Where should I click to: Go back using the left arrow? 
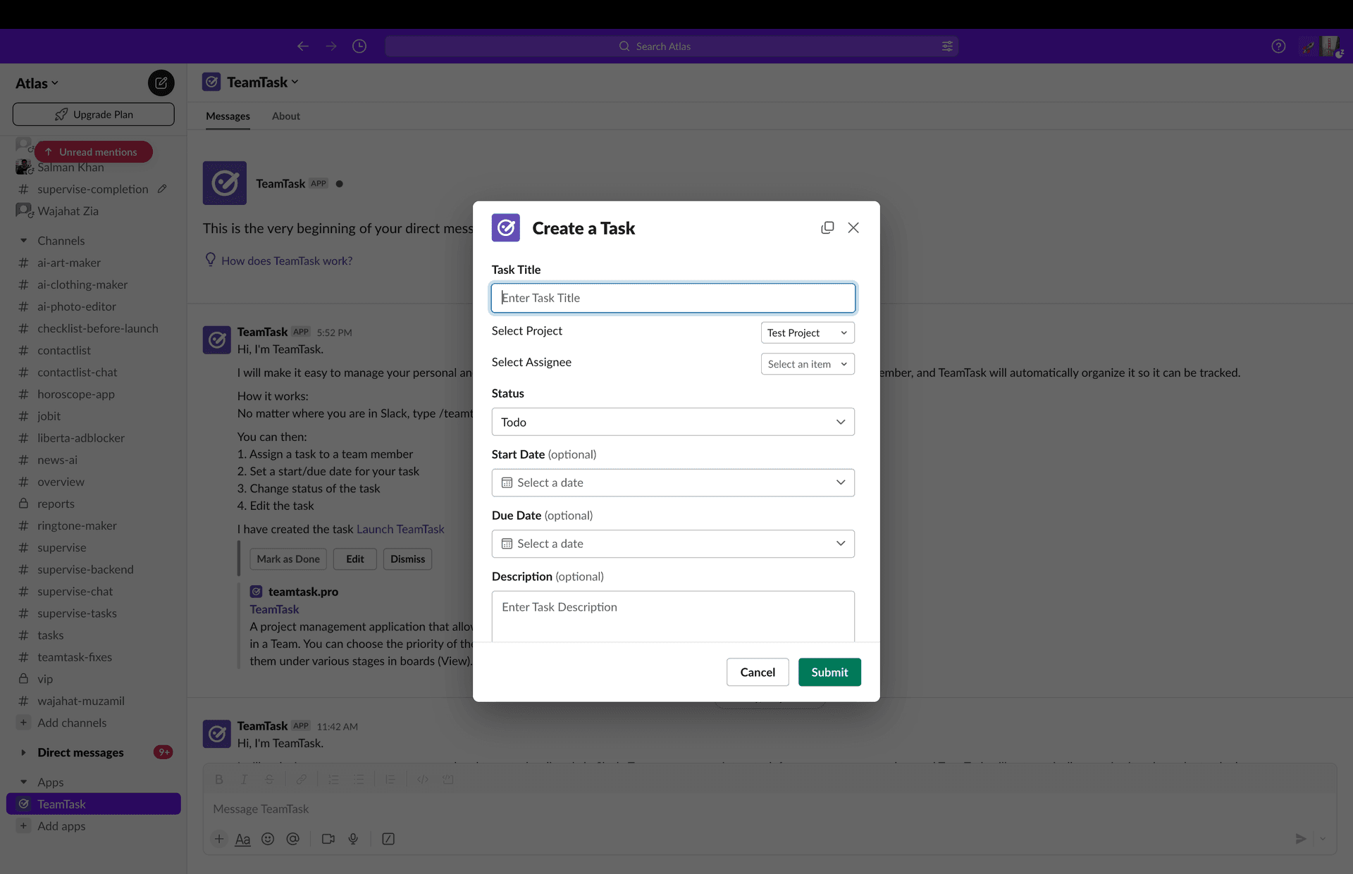pos(303,46)
